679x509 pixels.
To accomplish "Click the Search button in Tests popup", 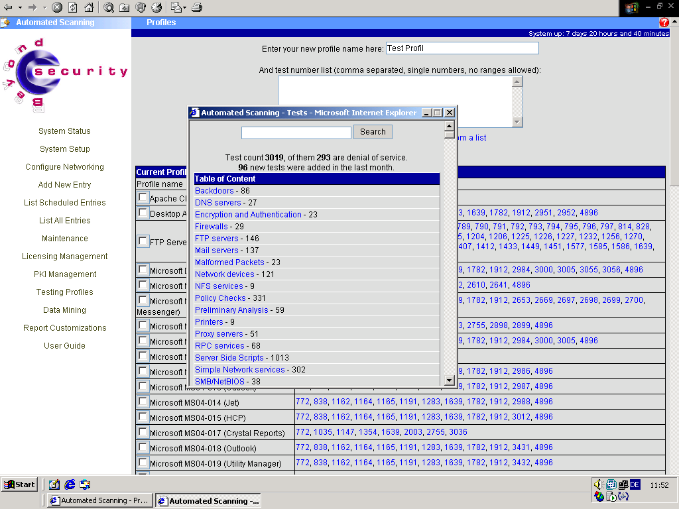I will [373, 132].
